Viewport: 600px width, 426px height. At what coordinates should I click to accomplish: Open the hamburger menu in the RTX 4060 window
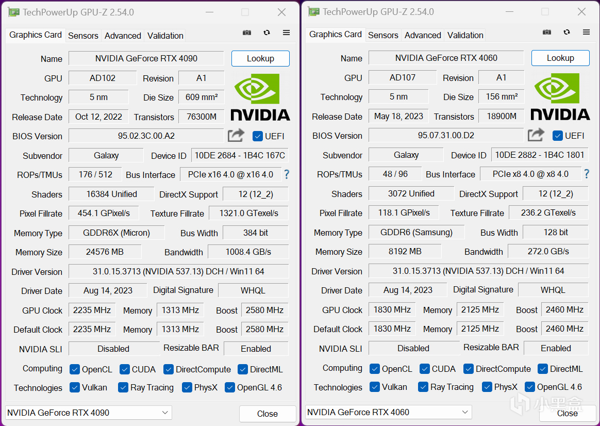click(586, 32)
